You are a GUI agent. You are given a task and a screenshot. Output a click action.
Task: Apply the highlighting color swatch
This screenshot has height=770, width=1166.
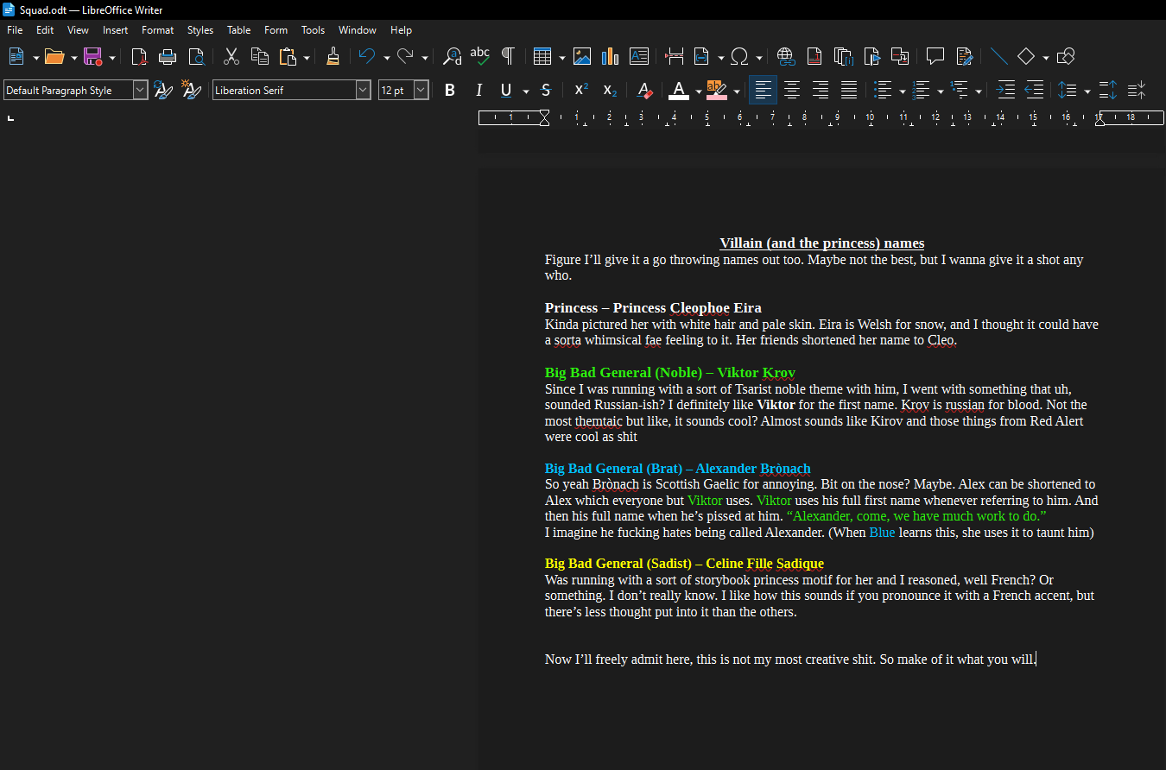tap(717, 90)
